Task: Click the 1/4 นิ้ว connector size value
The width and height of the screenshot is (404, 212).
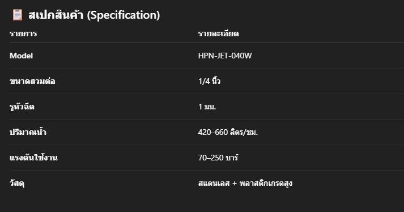Action: point(209,81)
